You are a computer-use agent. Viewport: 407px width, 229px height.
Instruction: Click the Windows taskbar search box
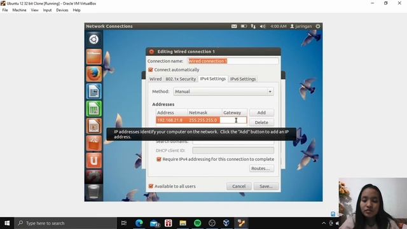[66, 223]
